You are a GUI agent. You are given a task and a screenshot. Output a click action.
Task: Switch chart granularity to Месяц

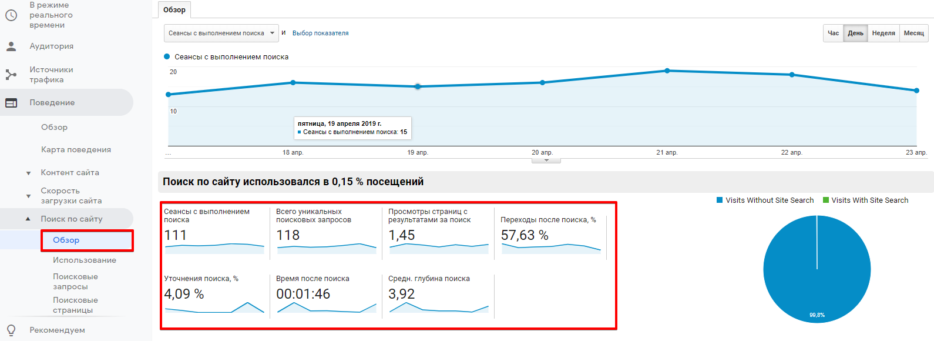point(913,34)
